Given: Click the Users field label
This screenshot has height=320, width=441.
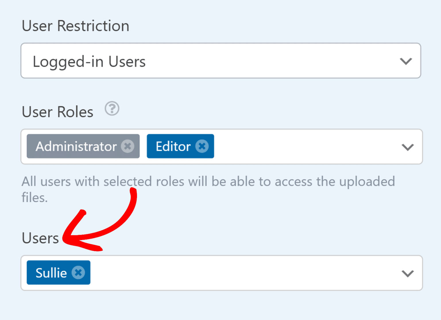Looking at the screenshot, I should click(x=40, y=237).
